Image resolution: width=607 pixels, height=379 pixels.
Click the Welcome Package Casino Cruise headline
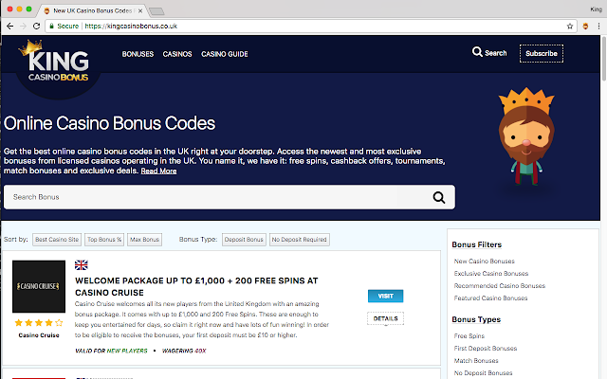point(196,286)
